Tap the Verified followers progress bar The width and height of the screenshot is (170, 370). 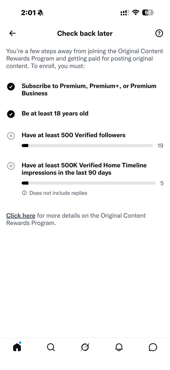coord(87,146)
